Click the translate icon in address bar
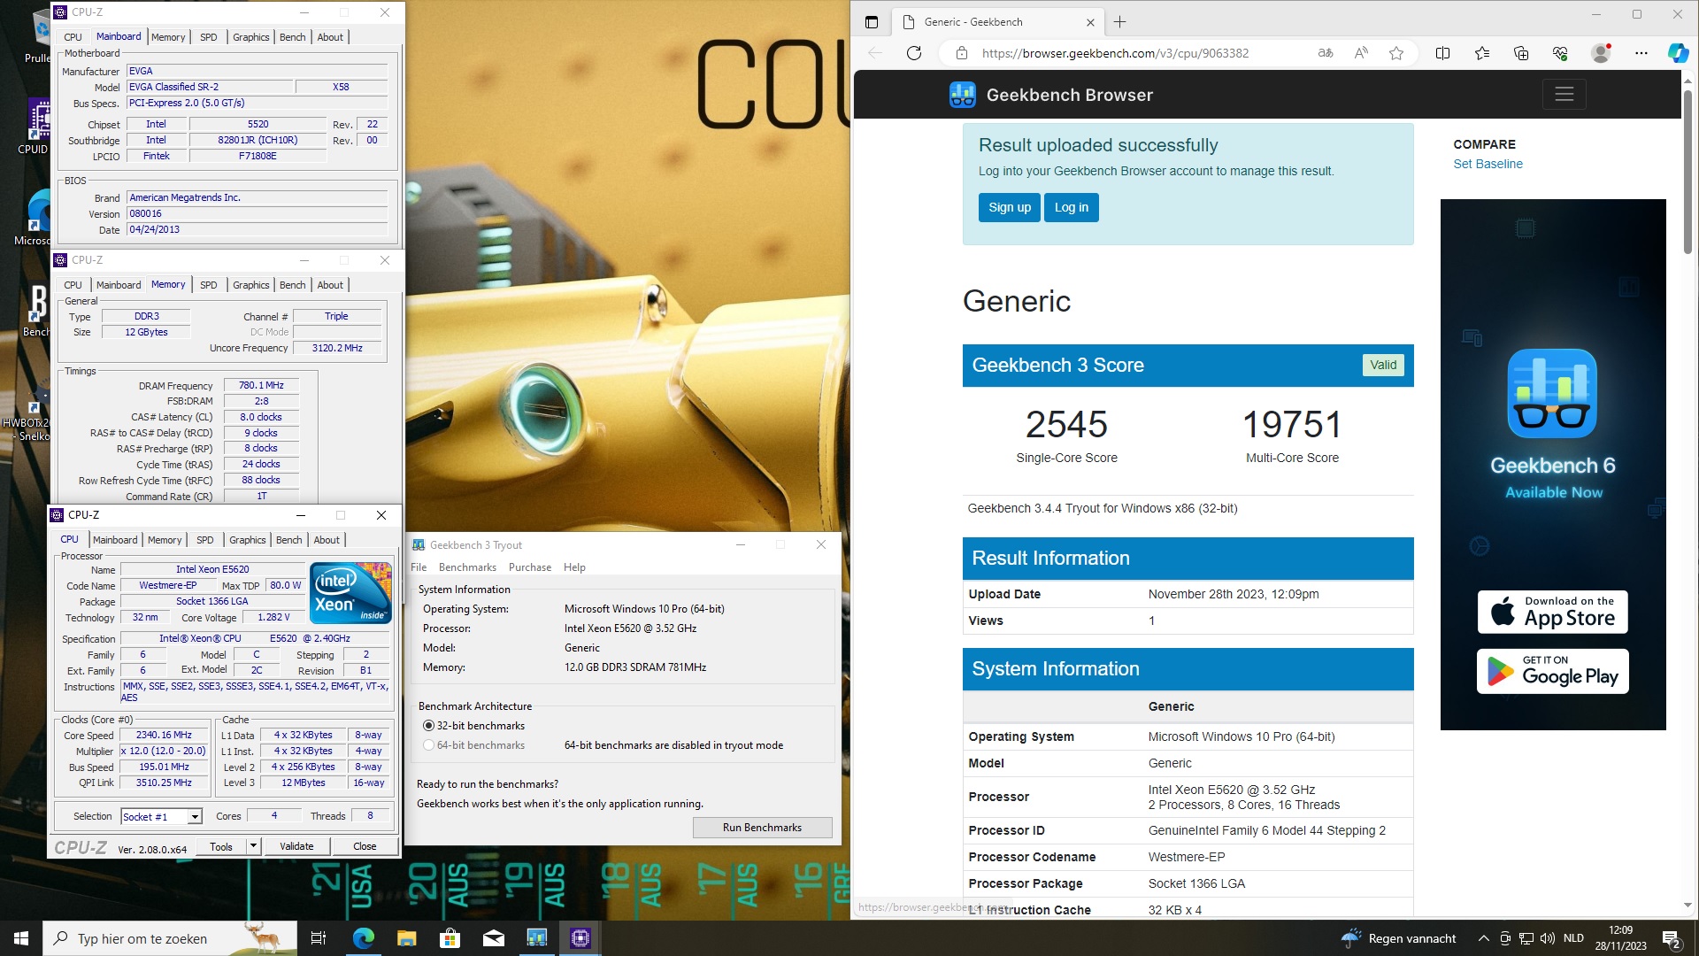 1326,53
